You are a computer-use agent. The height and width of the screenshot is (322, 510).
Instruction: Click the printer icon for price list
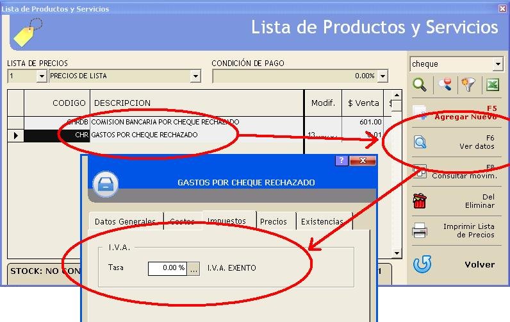click(x=420, y=230)
